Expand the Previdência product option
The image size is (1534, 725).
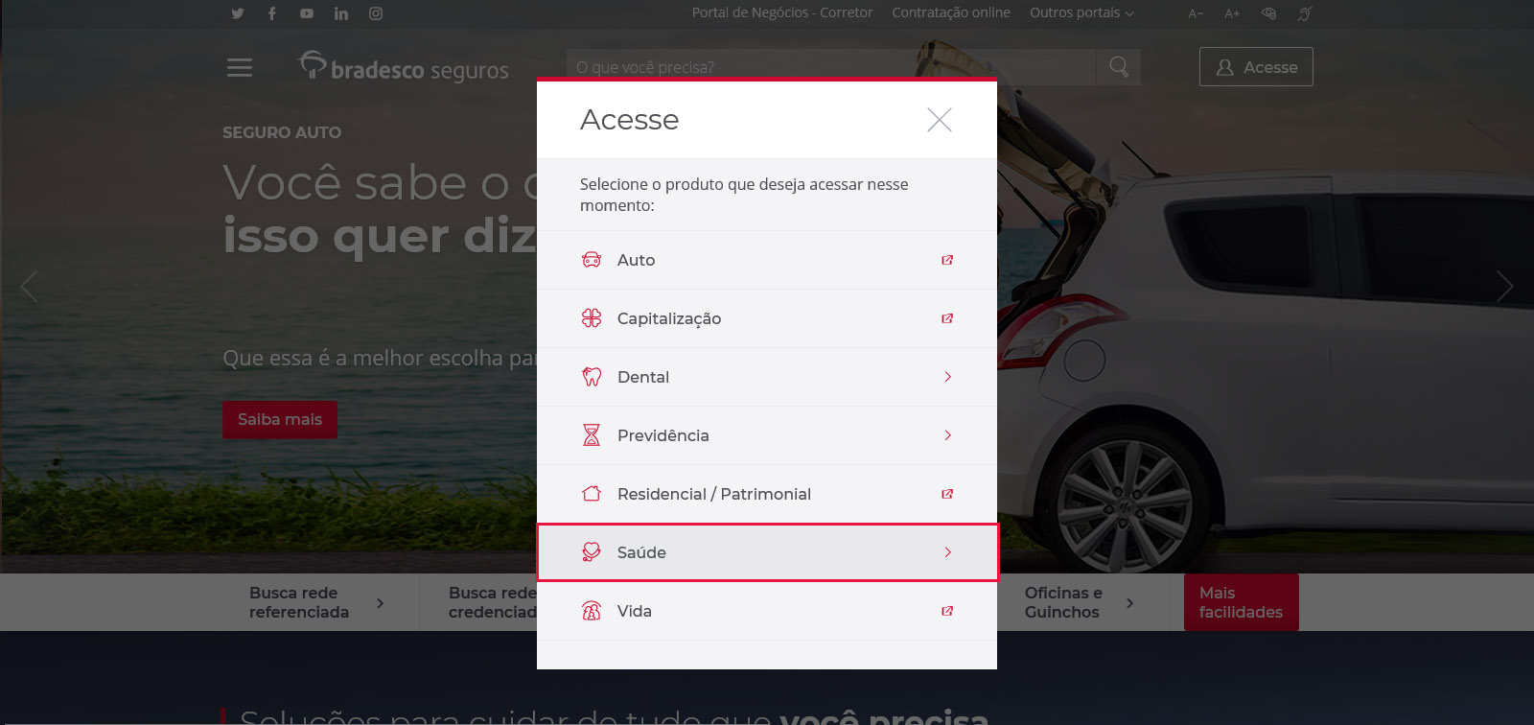(767, 435)
